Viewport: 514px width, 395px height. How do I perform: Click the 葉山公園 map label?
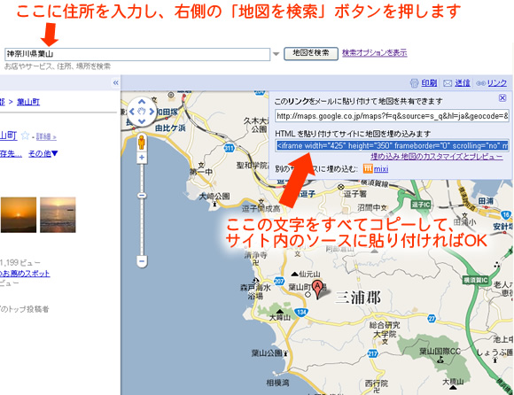267,353
